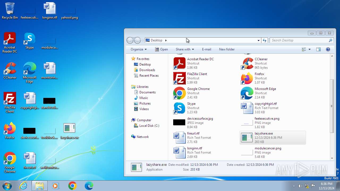Create a New folder
340x191 pixels.
pos(227,49)
